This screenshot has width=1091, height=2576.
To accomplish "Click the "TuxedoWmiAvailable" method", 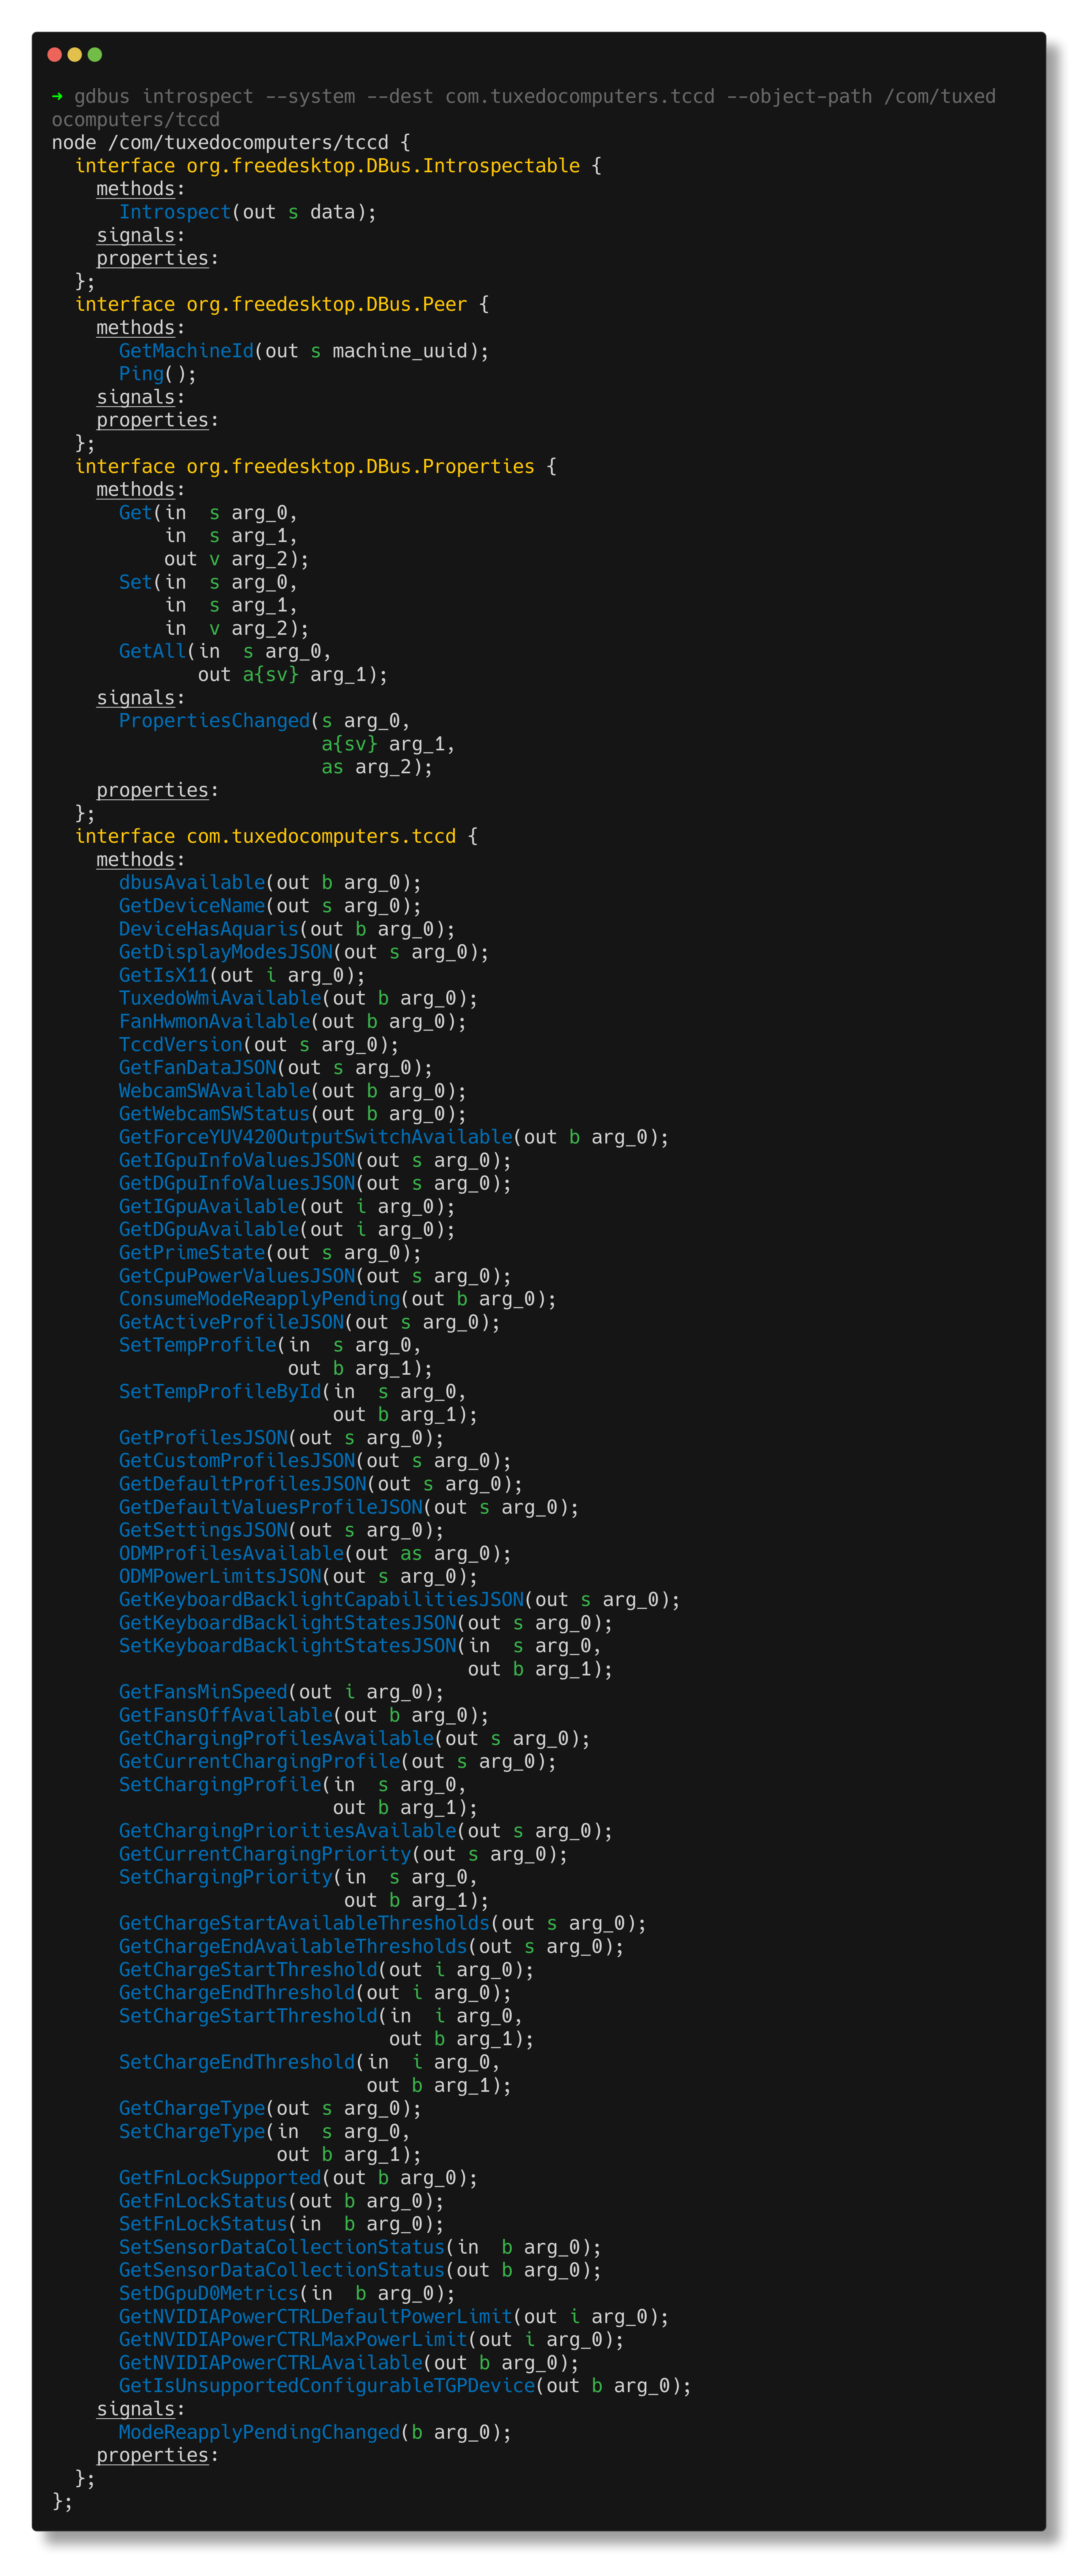I will [x=220, y=998].
